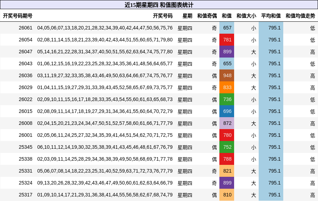Click the orange sum value cell 833
Screen dimensions: 318x201
tap(227, 88)
